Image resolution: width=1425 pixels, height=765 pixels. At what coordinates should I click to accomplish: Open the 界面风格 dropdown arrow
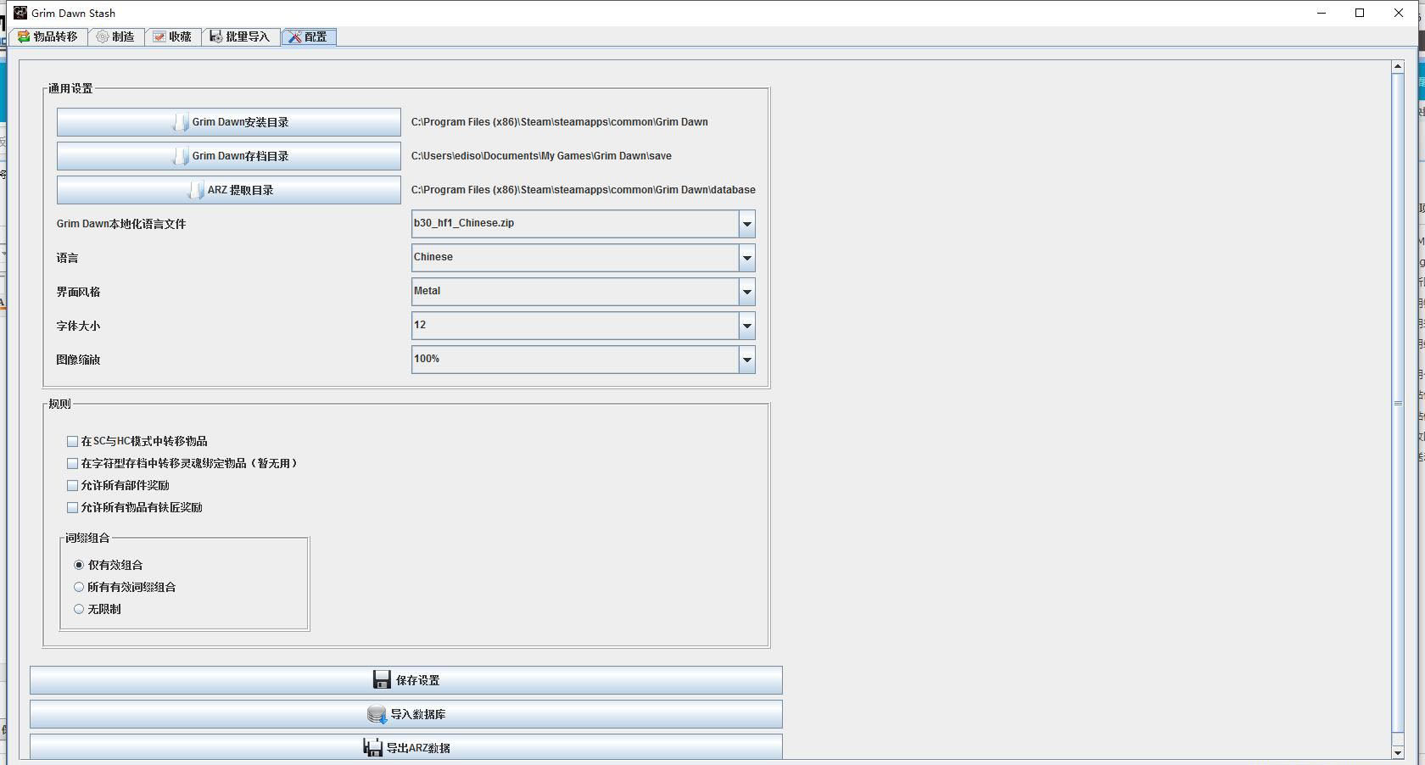click(x=746, y=292)
